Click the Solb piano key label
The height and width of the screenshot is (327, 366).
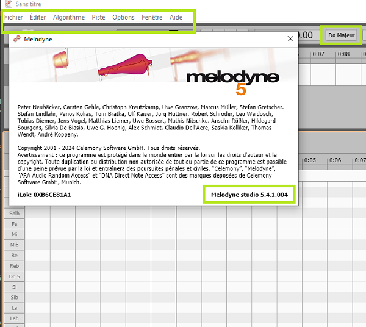[14, 214]
